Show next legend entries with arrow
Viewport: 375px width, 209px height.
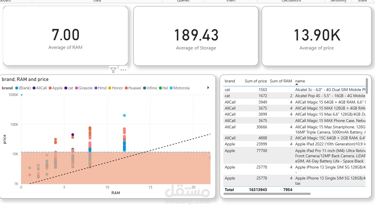208,88
